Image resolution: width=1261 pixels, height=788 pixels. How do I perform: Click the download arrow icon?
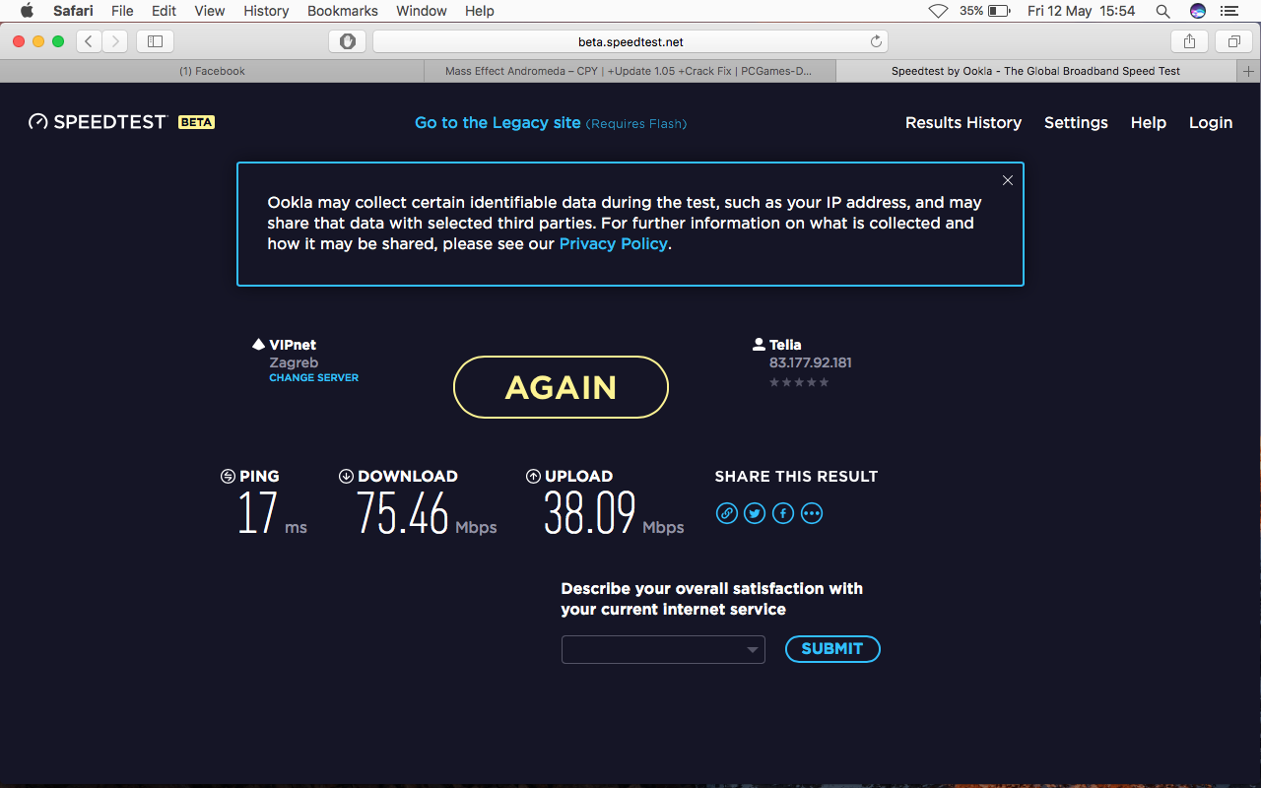[346, 476]
